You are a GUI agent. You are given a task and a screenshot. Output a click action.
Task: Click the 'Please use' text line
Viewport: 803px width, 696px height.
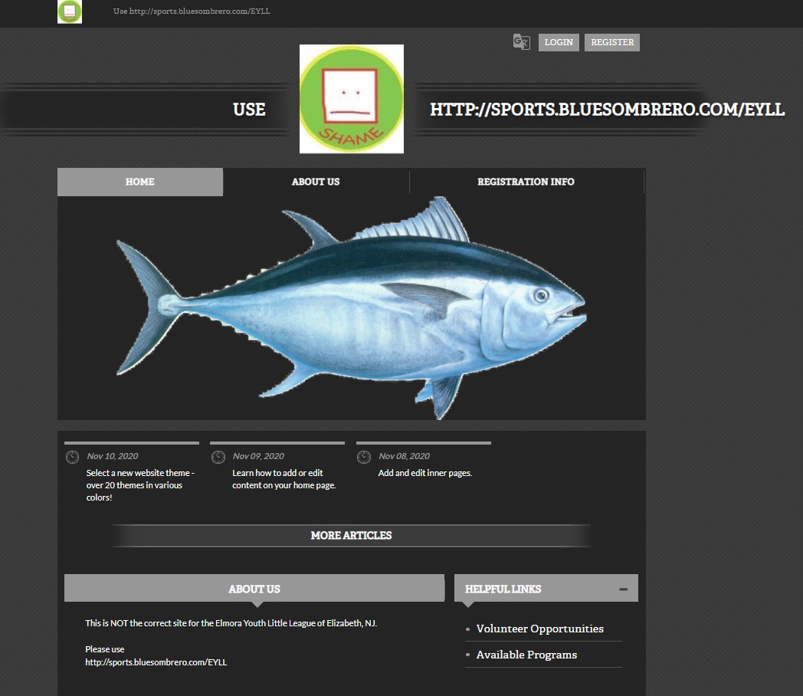(104, 649)
